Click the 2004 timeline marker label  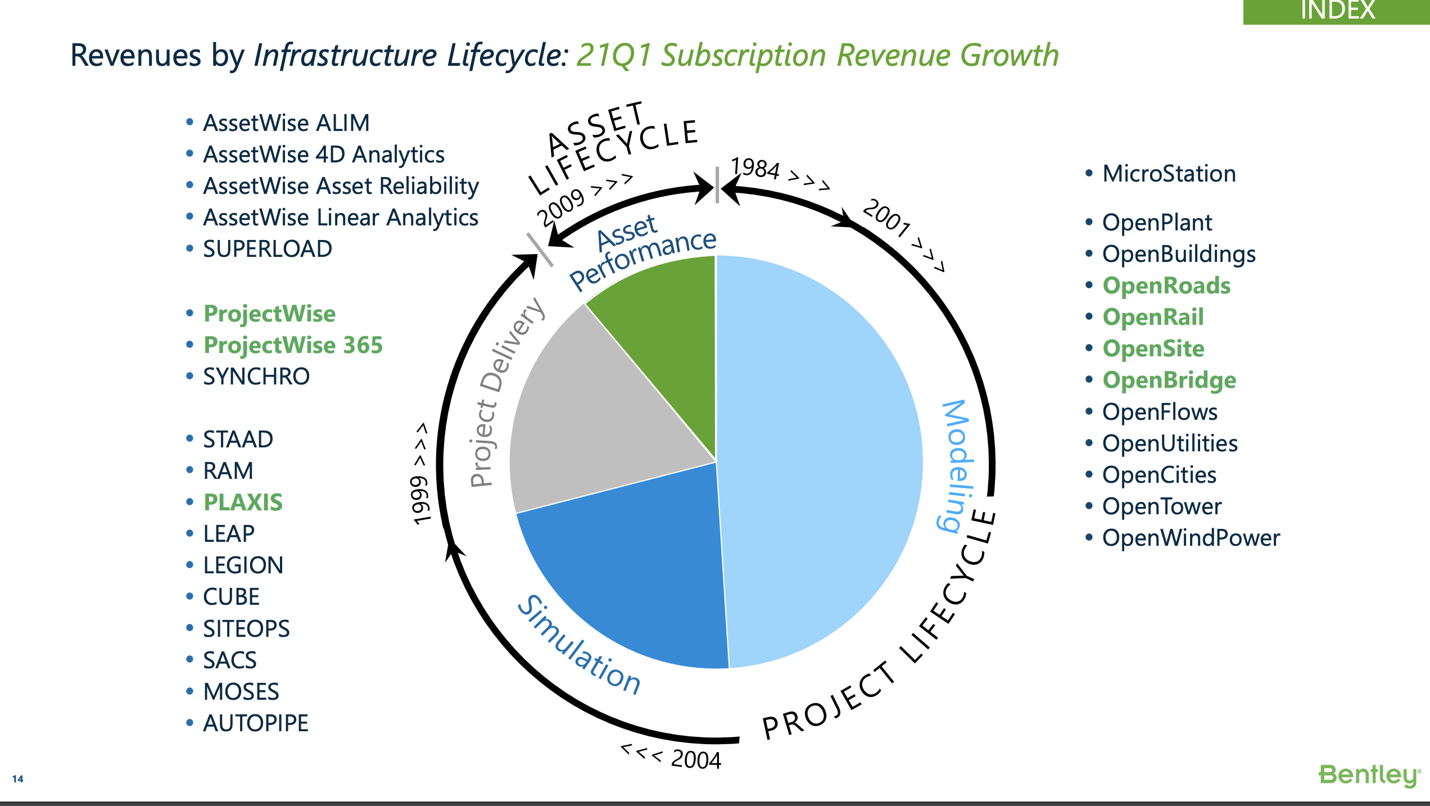pos(696,760)
